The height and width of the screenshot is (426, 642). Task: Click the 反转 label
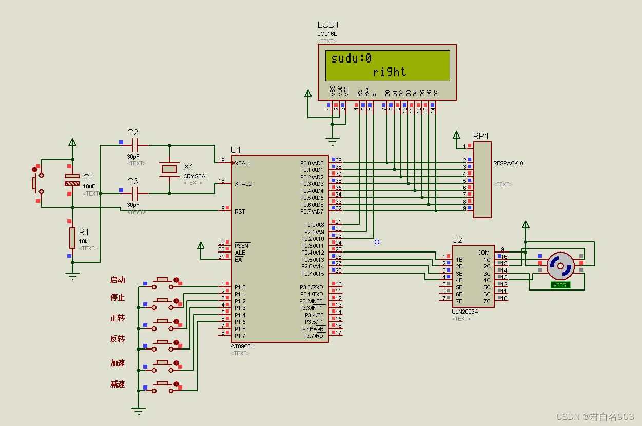coord(118,339)
